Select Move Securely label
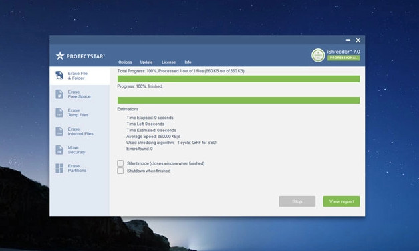 coord(76,149)
